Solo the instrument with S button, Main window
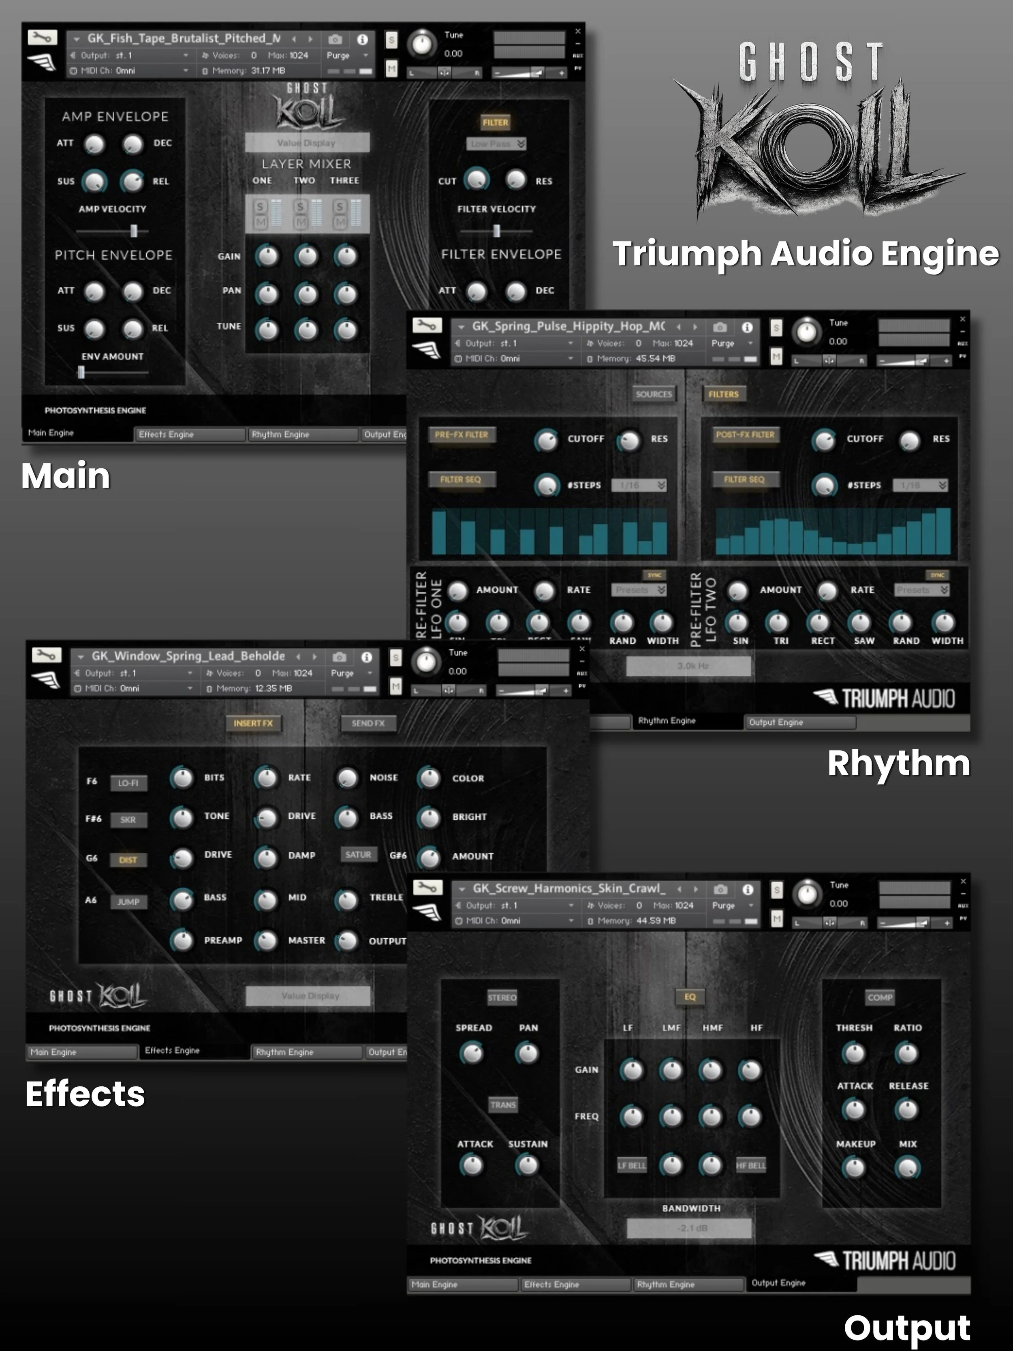 click(391, 40)
